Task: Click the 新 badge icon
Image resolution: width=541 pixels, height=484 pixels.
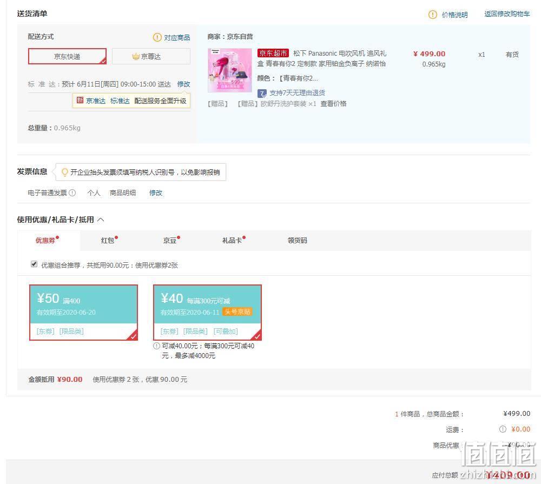Action: coord(80,101)
